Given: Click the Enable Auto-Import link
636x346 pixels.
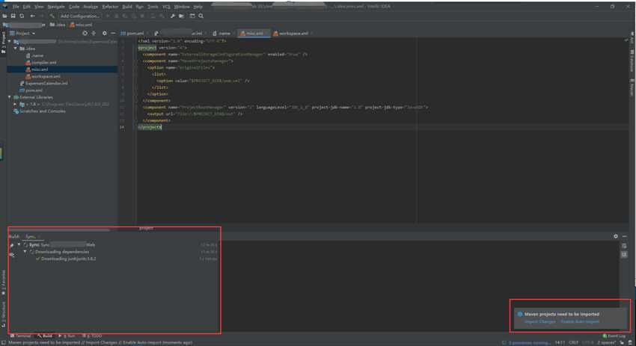Looking at the screenshot, I should pos(580,321).
